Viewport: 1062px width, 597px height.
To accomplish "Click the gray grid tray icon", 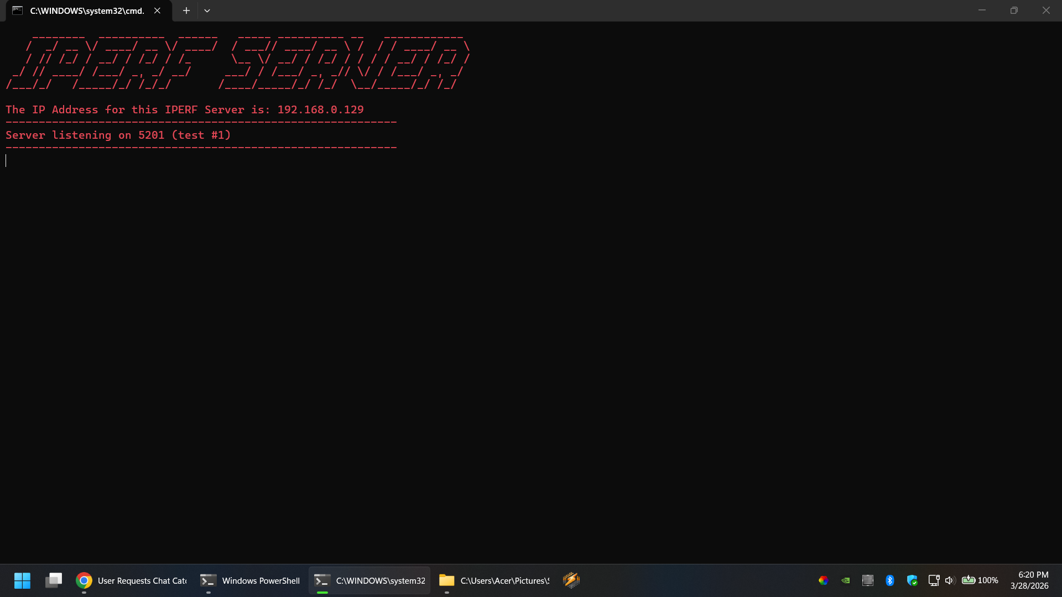I will pyautogui.click(x=867, y=580).
